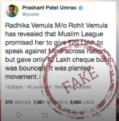Click the blue verified badge
119x121 pixels.
(x=81, y=8)
